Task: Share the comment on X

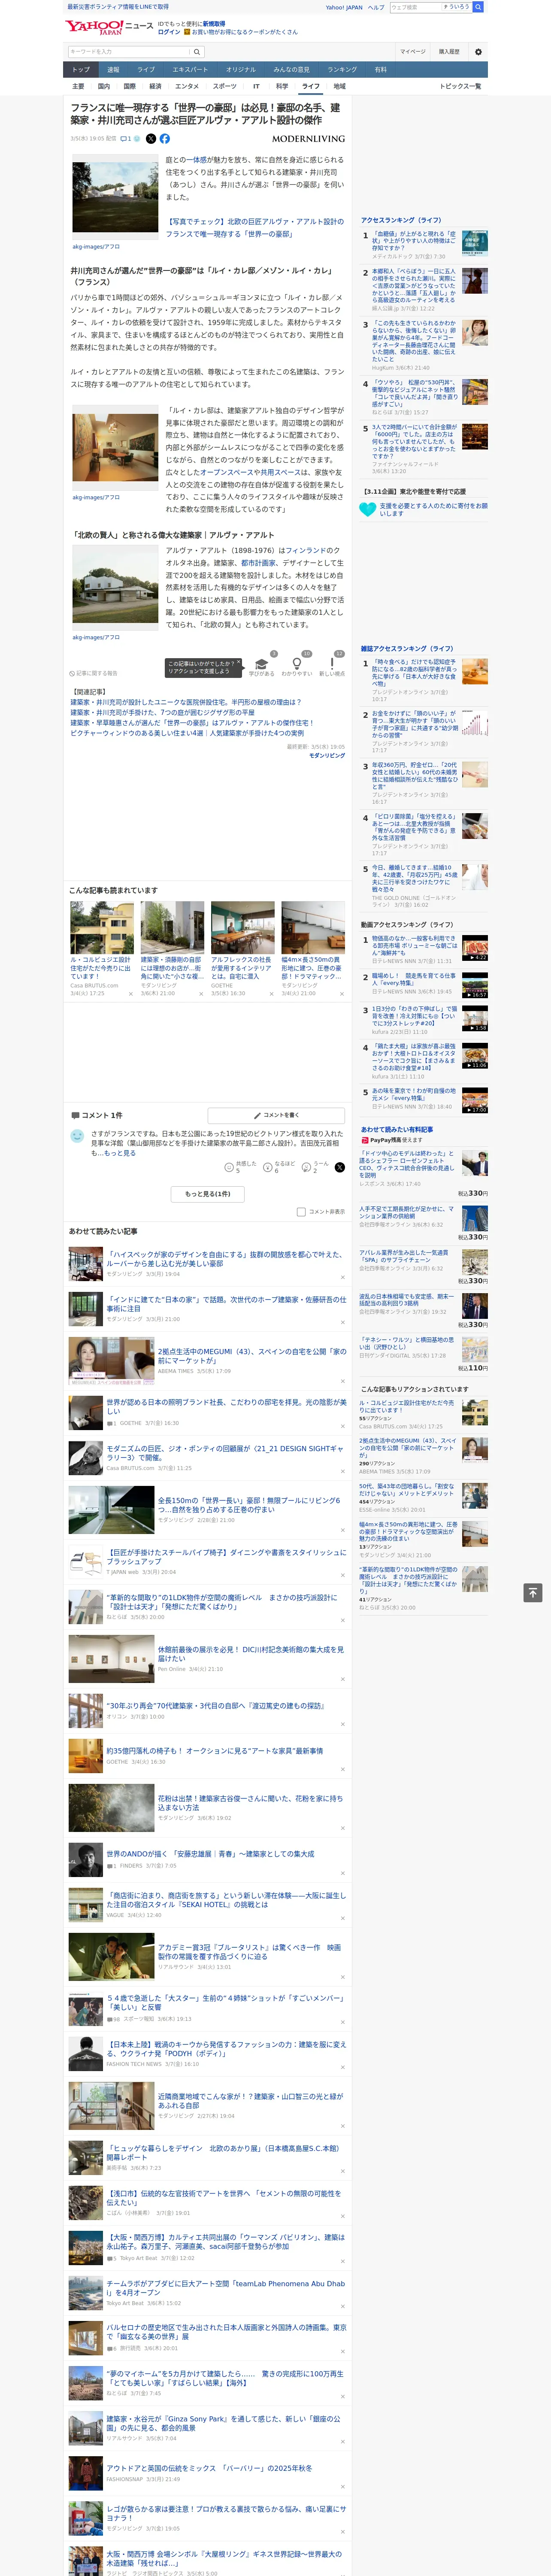Action: click(339, 1167)
